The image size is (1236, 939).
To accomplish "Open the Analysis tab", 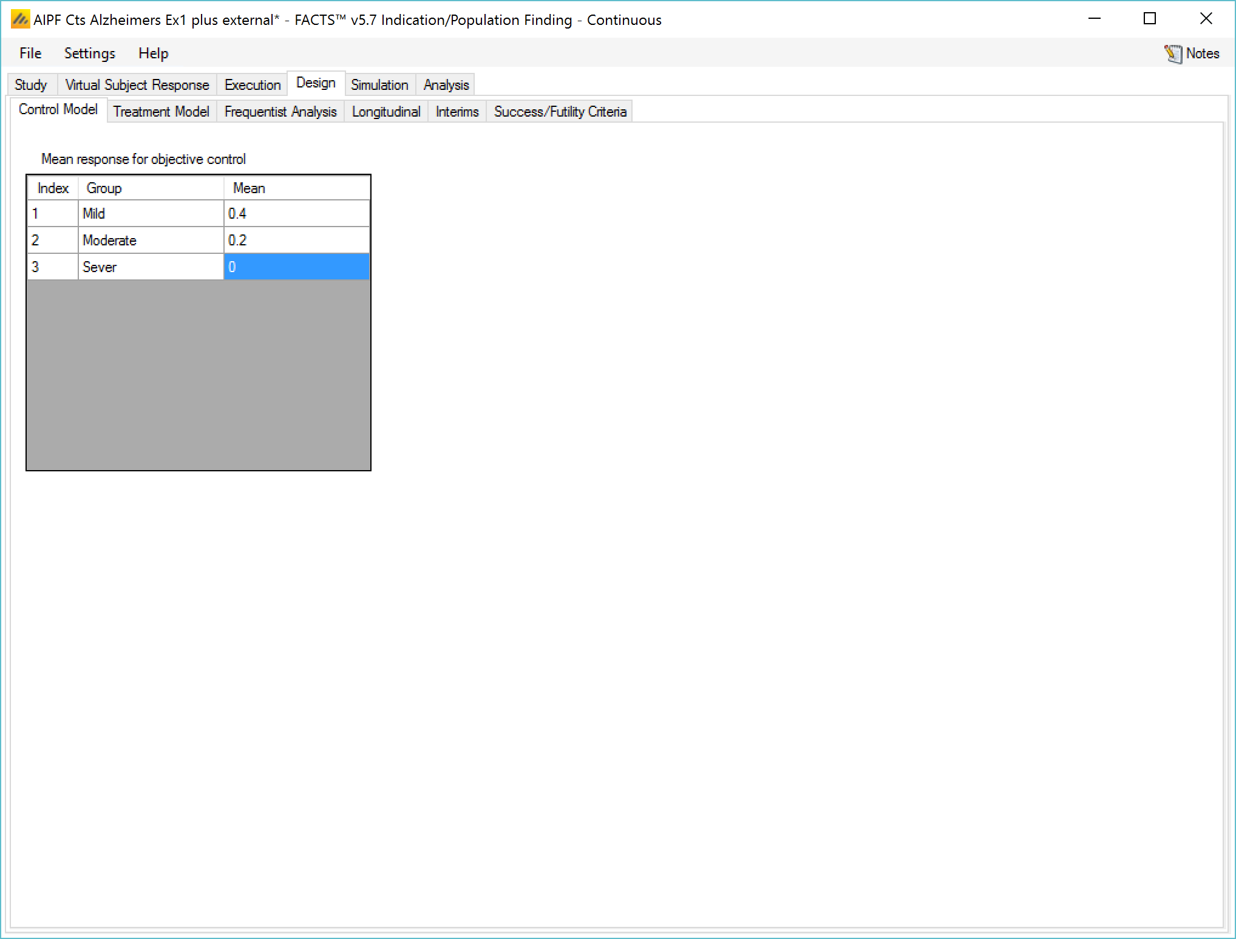I will point(446,85).
